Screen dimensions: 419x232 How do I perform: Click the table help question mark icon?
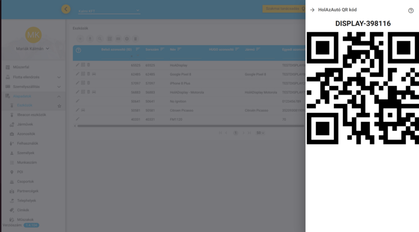(78, 50)
